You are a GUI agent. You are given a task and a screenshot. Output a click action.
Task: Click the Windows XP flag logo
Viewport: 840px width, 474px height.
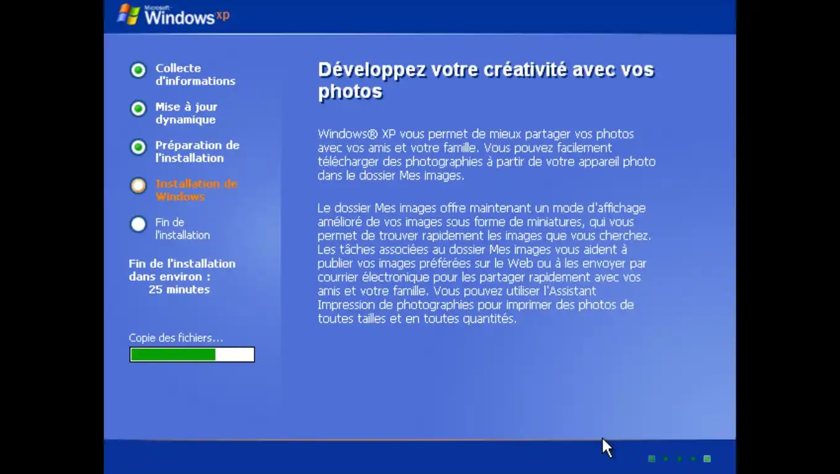pyautogui.click(x=129, y=14)
